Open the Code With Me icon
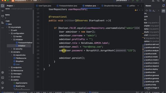The image size is (166, 93). pos(153,1)
